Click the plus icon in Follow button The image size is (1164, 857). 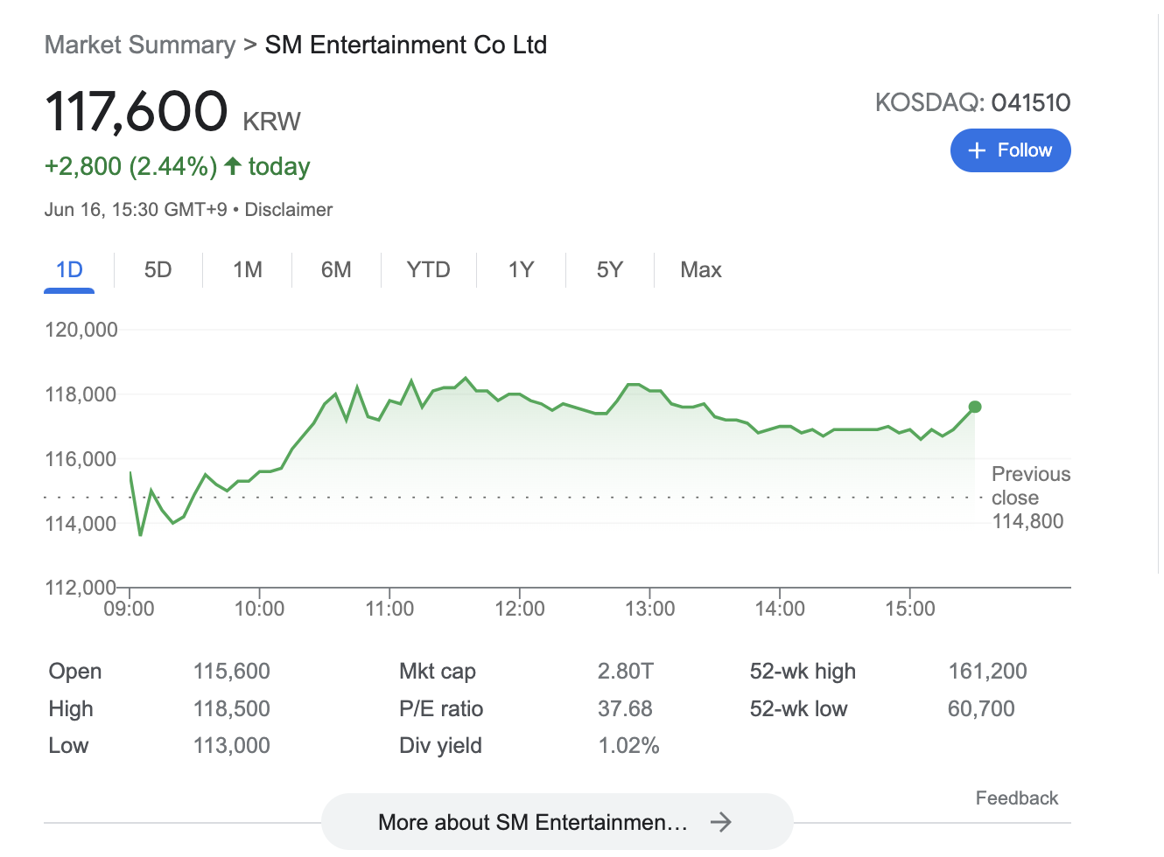pos(977,150)
